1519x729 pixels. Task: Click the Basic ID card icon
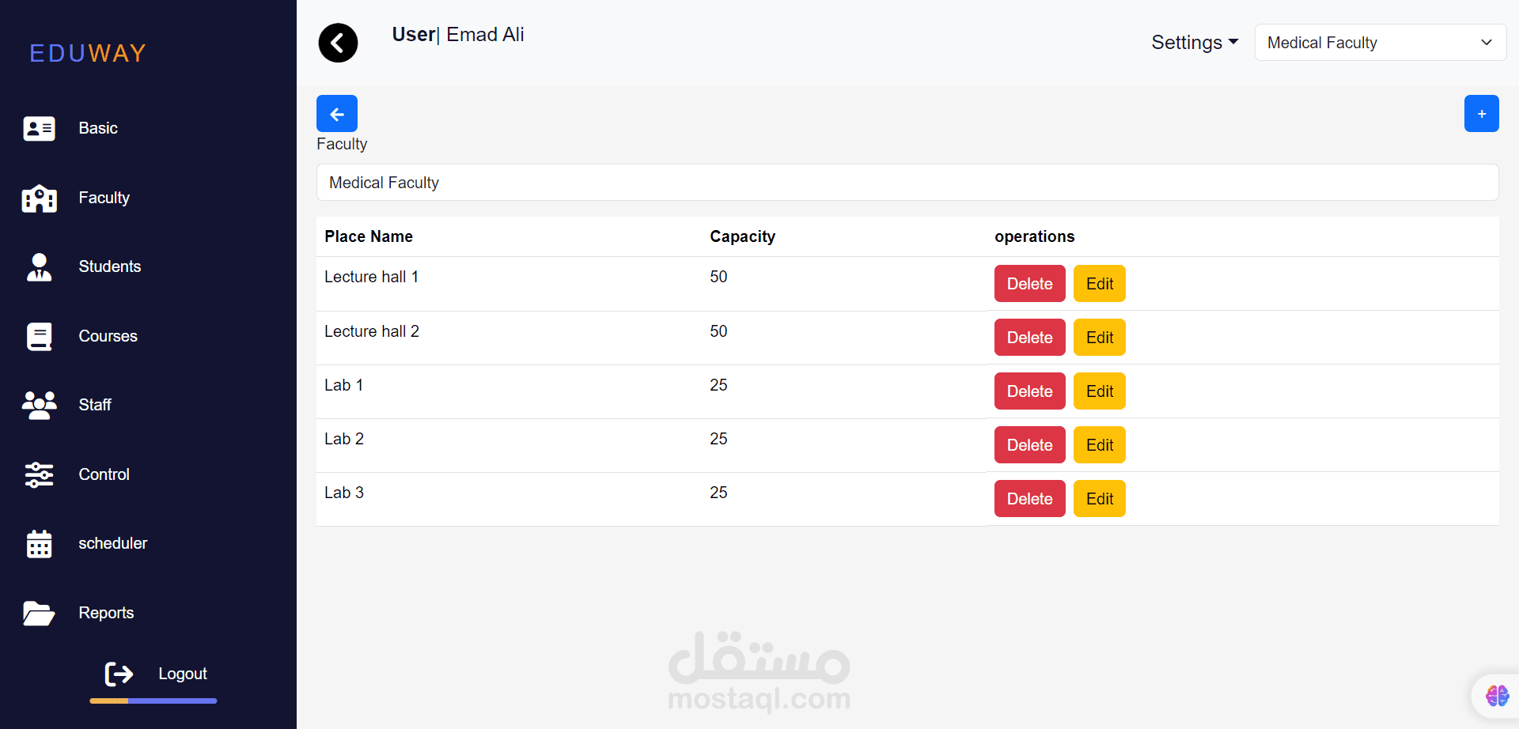(x=39, y=128)
